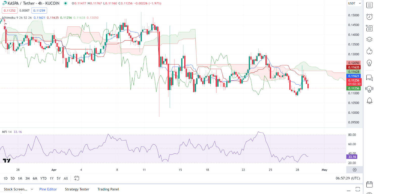Select the 1D time range
The image size is (404, 194).
pyautogui.click(x=6, y=178)
